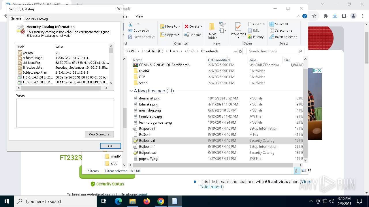Select the Version field row

click(x=63, y=53)
